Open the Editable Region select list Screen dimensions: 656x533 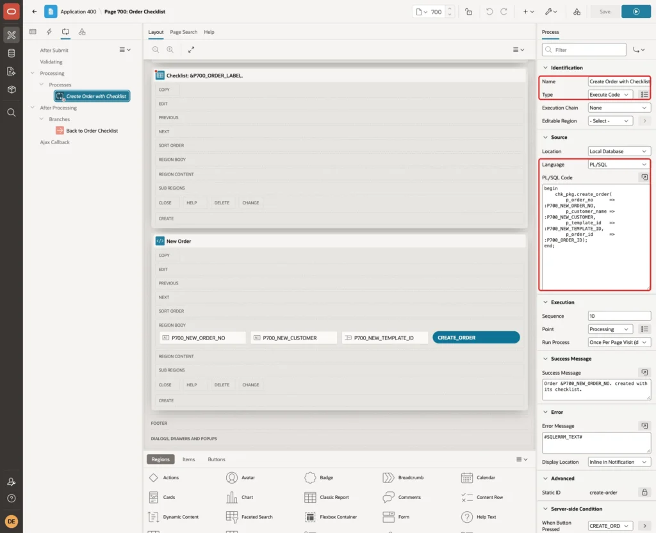pyautogui.click(x=611, y=121)
